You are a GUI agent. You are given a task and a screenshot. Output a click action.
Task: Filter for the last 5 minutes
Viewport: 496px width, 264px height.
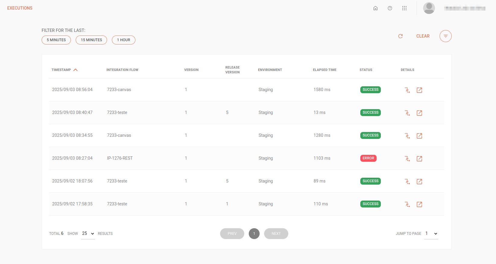coord(56,40)
